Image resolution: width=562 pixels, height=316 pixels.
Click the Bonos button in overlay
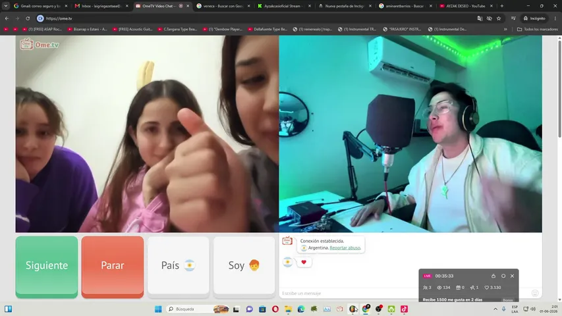tap(507, 300)
